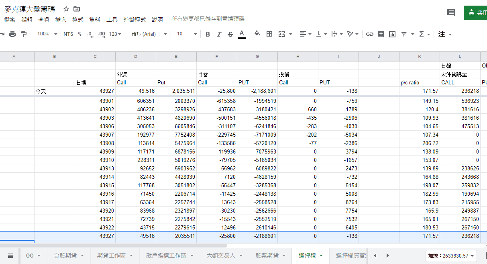Open the cell borders tool
Viewport: 487px width, 264px height.
tap(269, 34)
